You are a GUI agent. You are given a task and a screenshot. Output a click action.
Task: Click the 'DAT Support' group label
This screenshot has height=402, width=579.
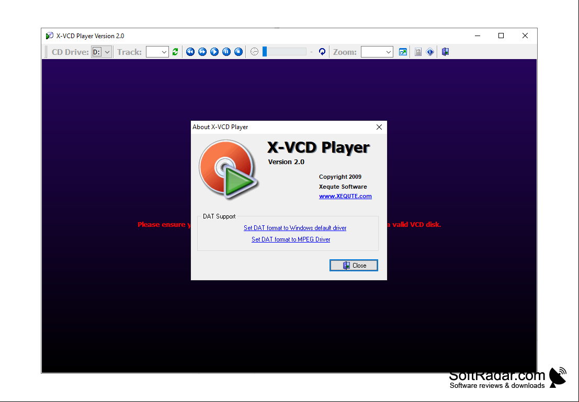click(x=219, y=216)
